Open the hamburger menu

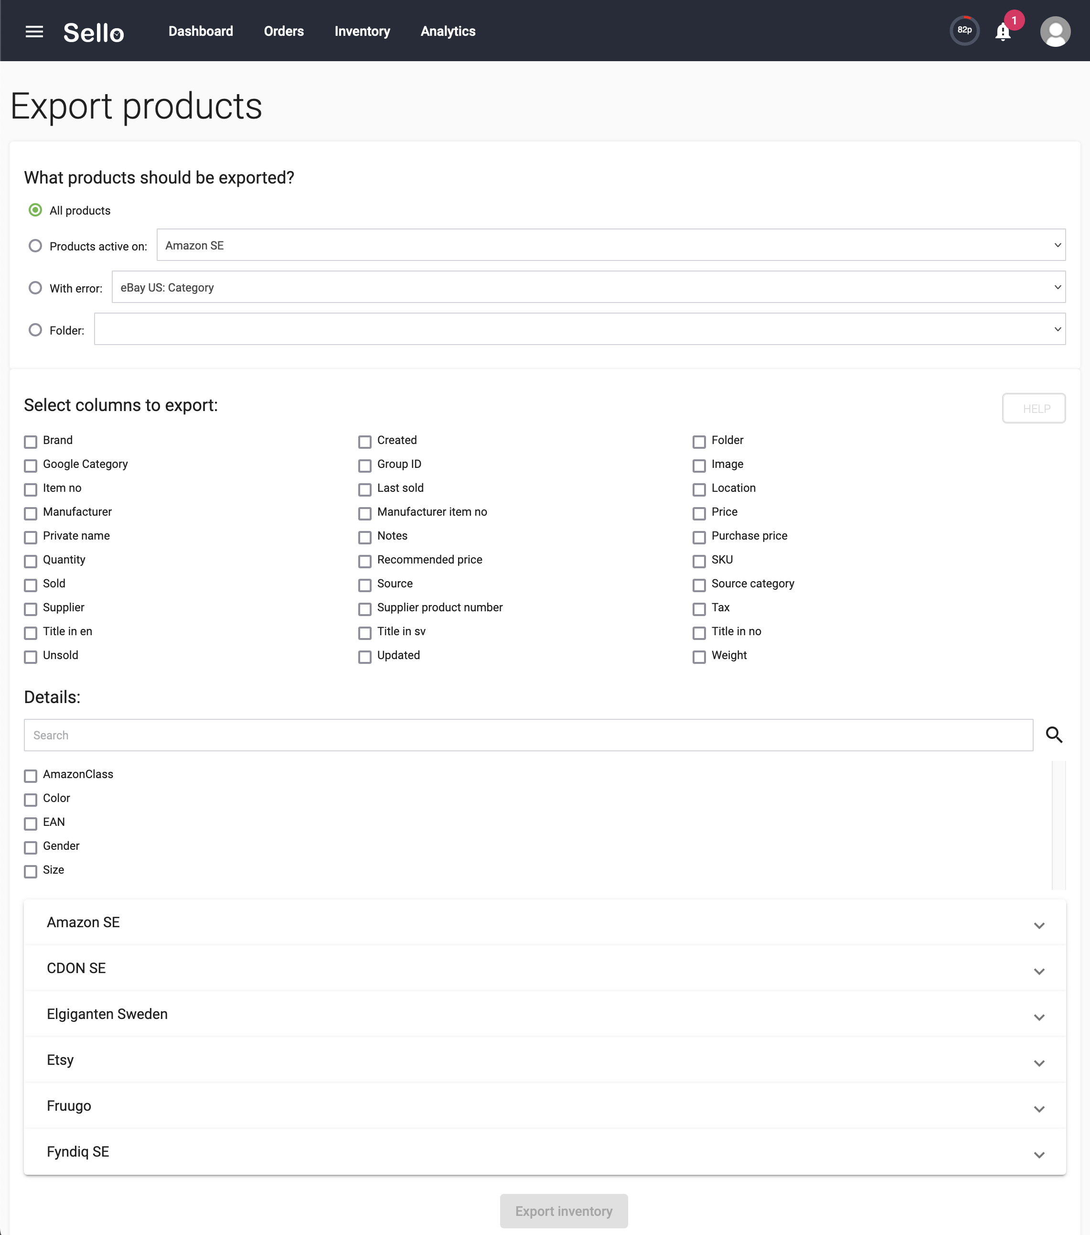click(x=34, y=32)
